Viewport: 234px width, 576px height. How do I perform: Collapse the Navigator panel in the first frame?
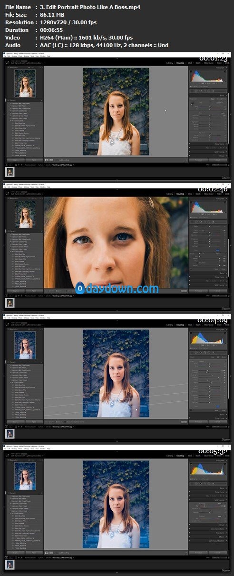pyautogui.click(x=9, y=68)
